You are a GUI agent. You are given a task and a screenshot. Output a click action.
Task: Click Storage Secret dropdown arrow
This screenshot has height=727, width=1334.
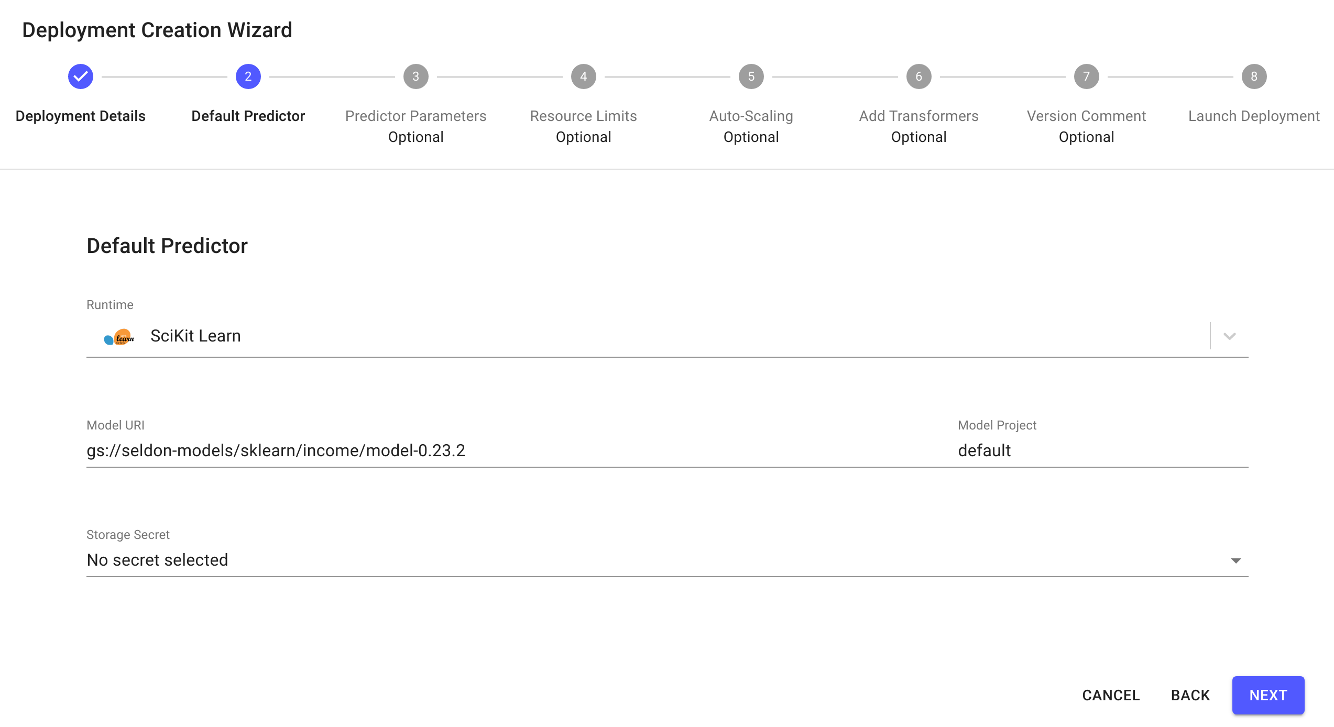(1235, 559)
